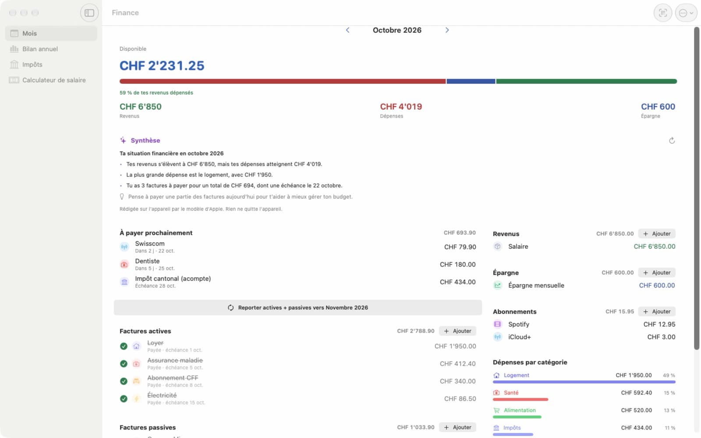701x438 pixels.
Task: Add a new Abonnements entry
Action: (x=657, y=312)
